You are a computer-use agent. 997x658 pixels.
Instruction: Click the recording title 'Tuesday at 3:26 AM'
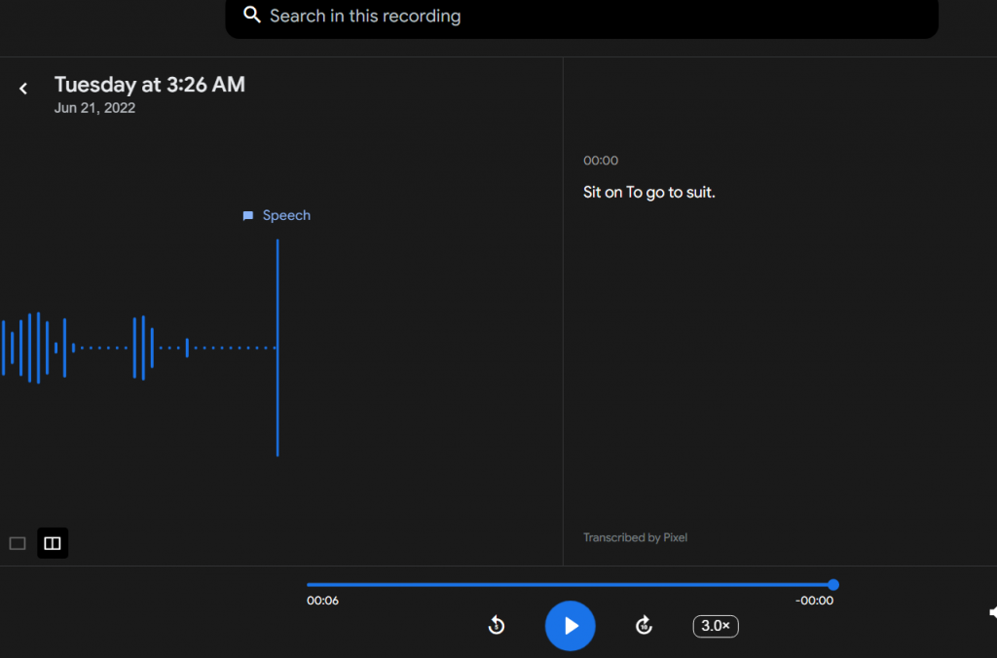[149, 85]
